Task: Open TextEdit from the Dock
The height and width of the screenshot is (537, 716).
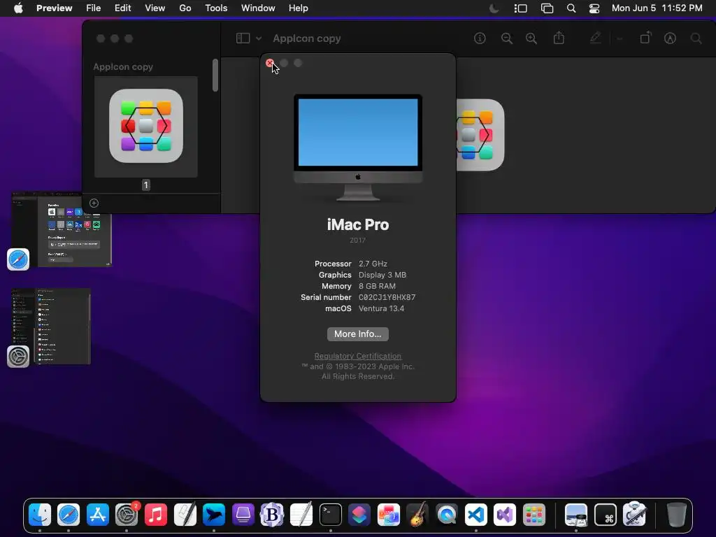Action: (x=301, y=515)
